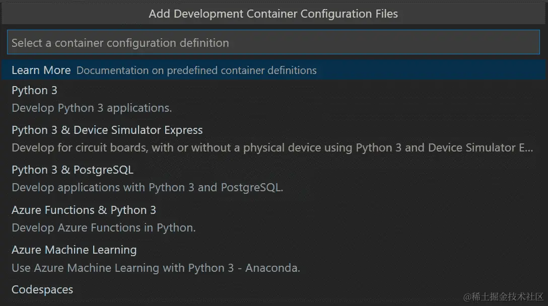This screenshot has height=306, width=548.
Task: Click the truncated ellipsis ending the Device Simulator description
Action: click(528, 148)
